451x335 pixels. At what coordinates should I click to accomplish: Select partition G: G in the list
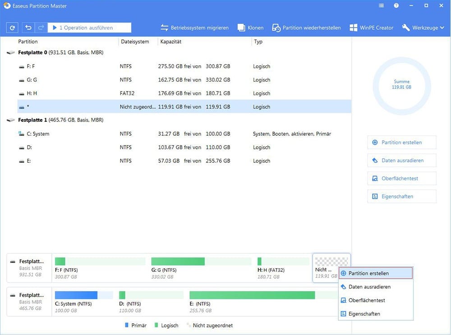click(x=184, y=80)
